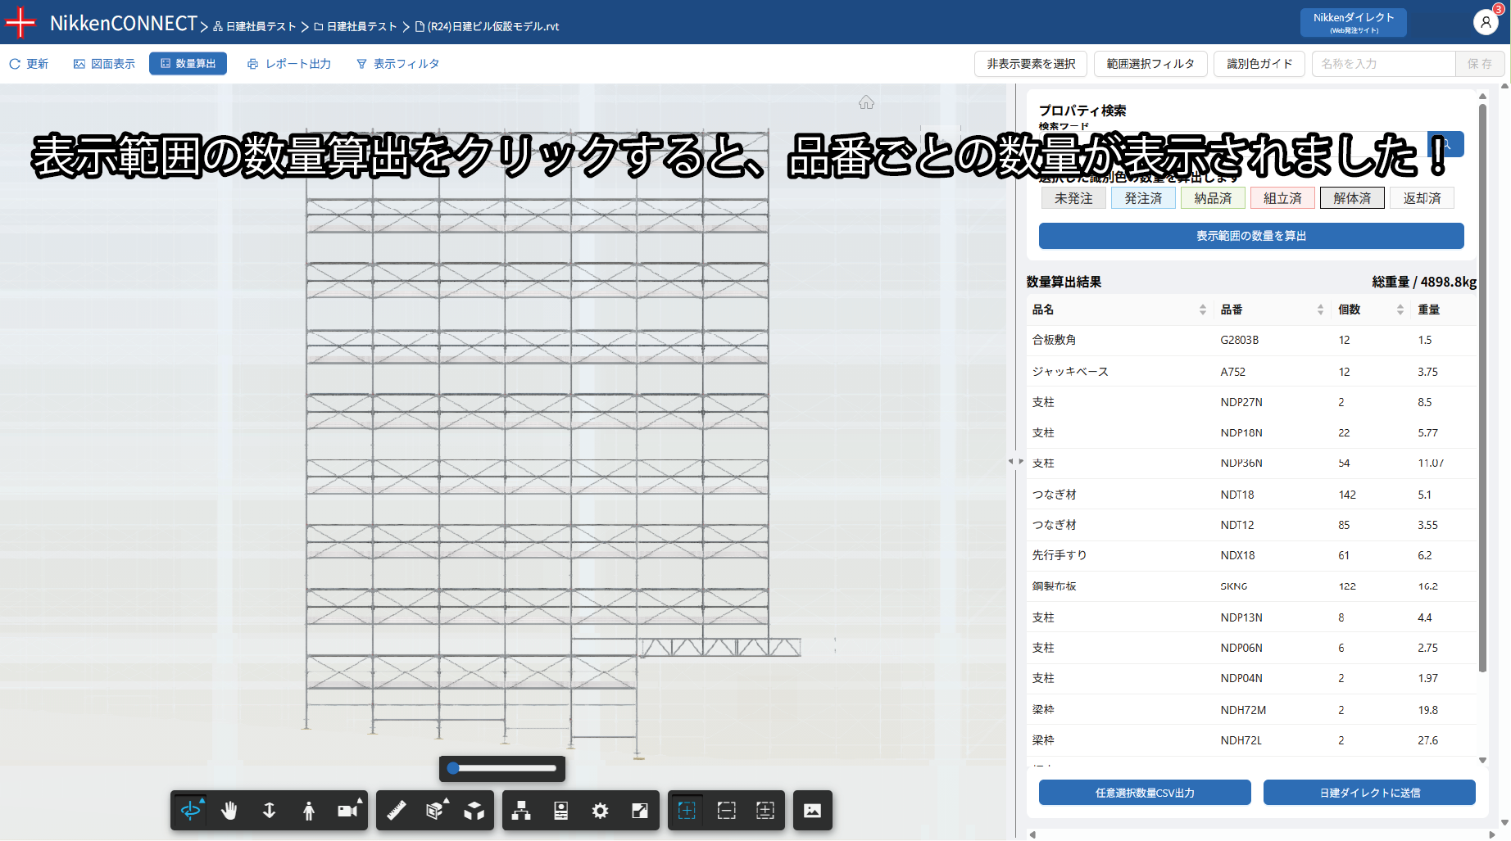Switch to the 図面表示 tab

(105, 64)
